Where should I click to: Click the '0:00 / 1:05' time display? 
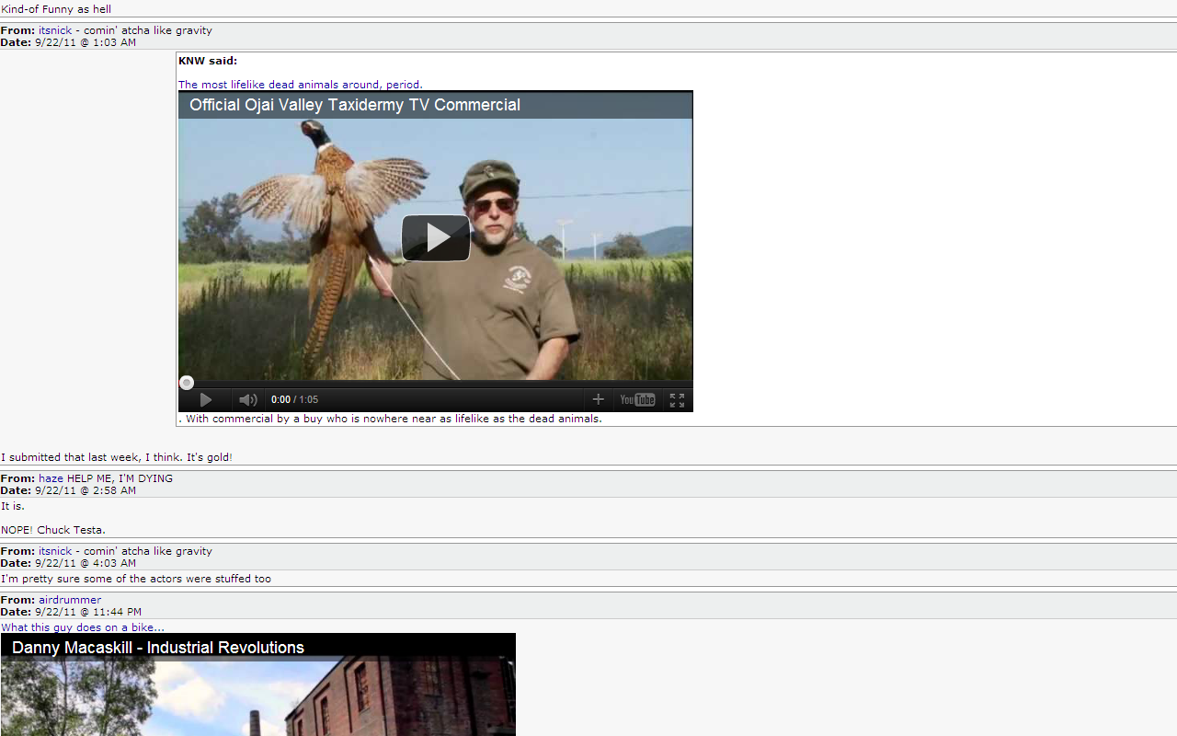(294, 400)
